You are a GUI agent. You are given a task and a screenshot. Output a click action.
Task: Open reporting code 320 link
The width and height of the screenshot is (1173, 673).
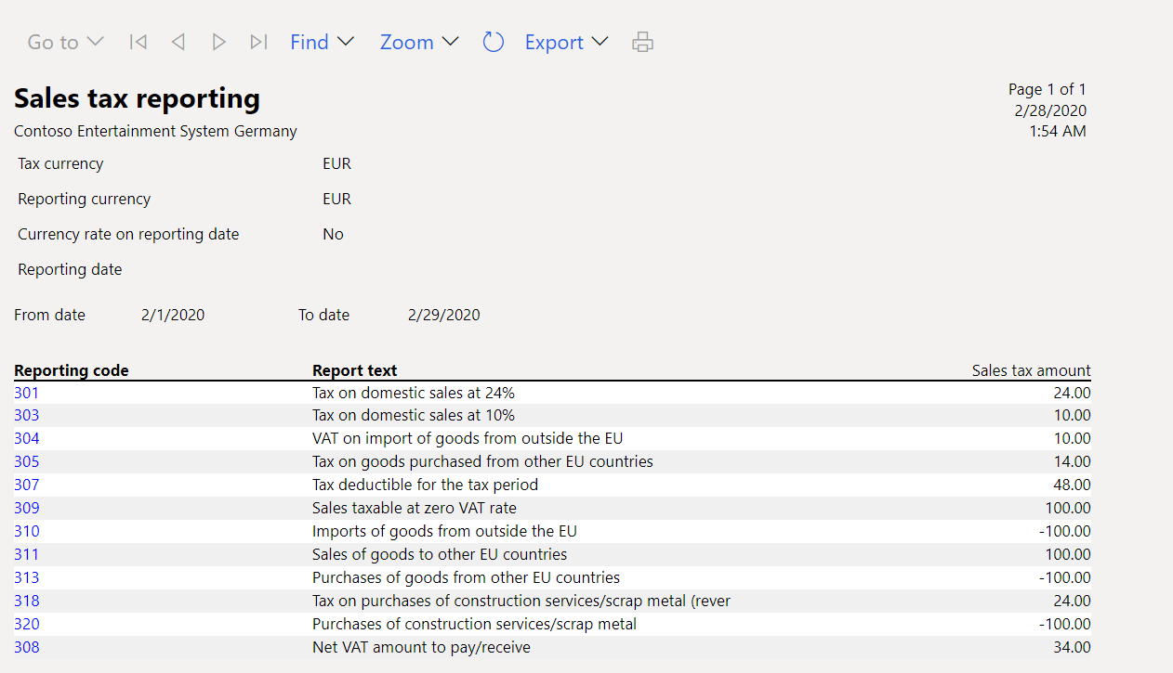tap(27, 625)
